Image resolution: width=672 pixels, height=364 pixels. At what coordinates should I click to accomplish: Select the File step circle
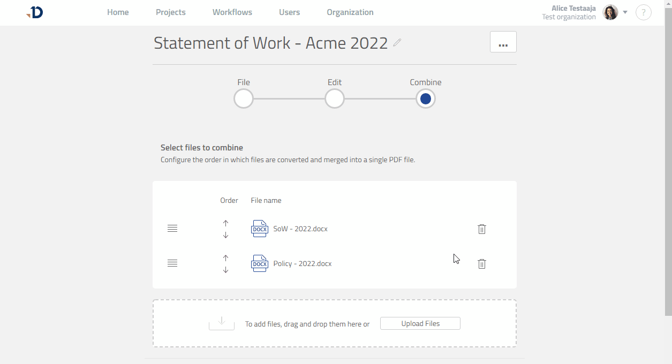(x=244, y=99)
